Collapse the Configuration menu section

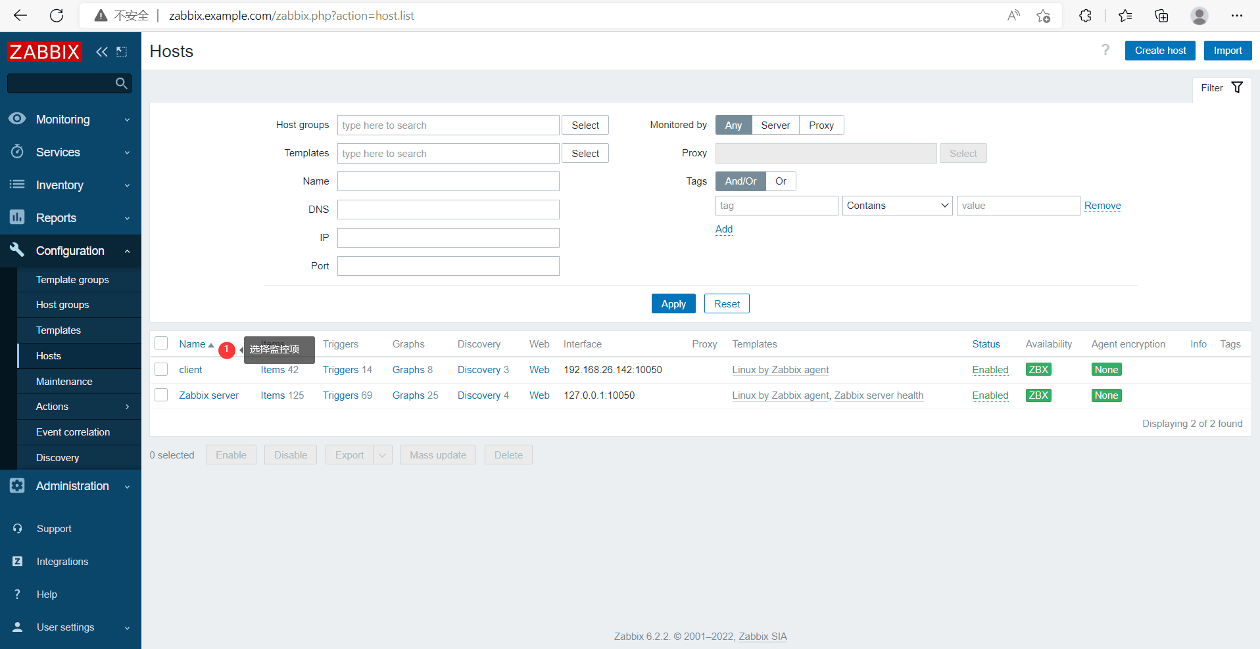pos(127,251)
